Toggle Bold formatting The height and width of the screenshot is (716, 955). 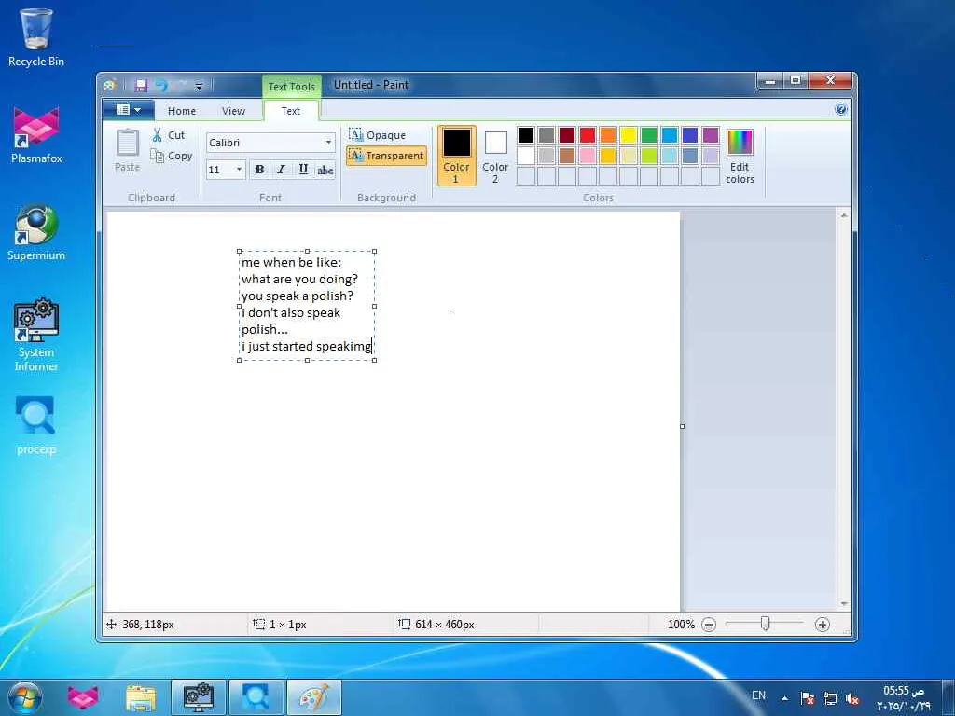coord(259,170)
